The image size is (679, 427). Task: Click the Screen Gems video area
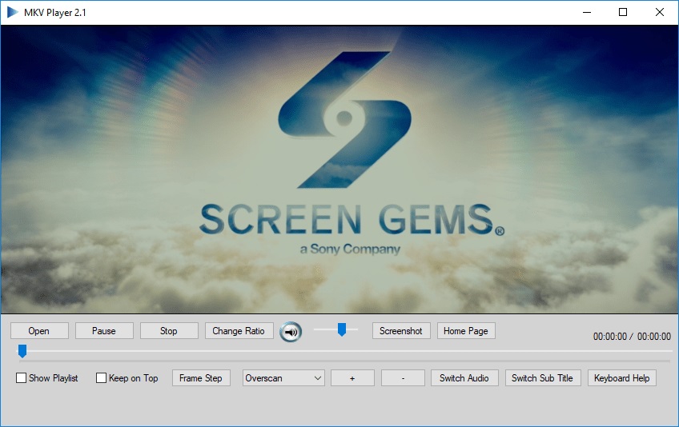[339, 170]
